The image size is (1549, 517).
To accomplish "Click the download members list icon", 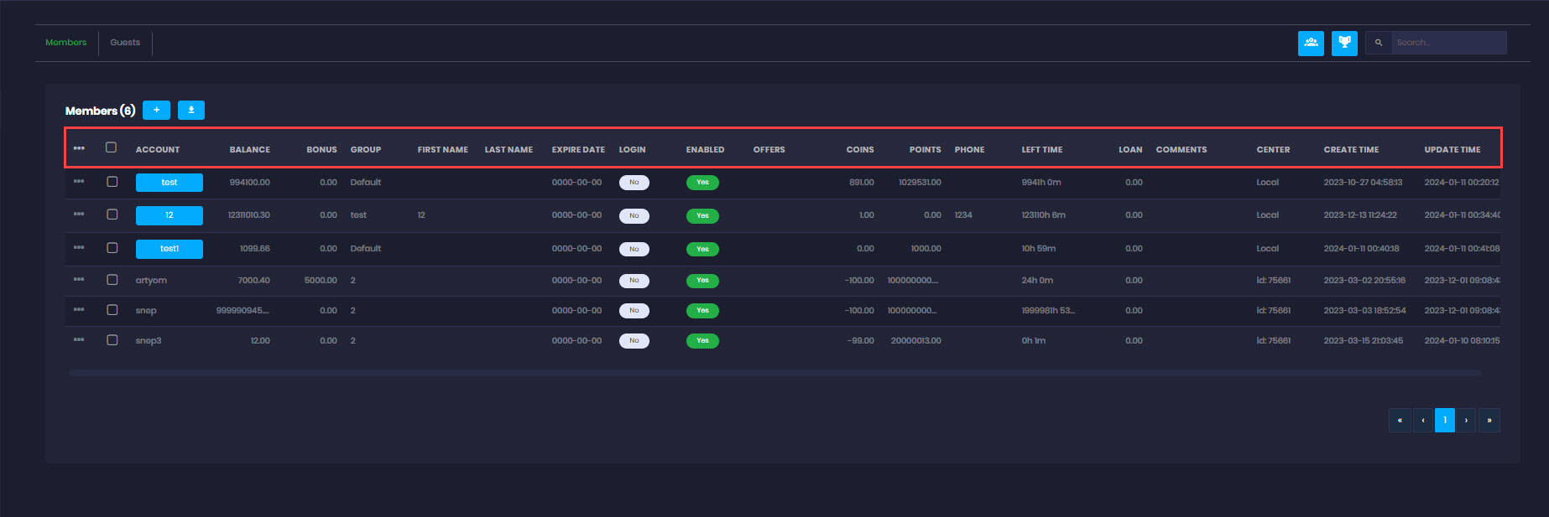I will [x=191, y=111].
